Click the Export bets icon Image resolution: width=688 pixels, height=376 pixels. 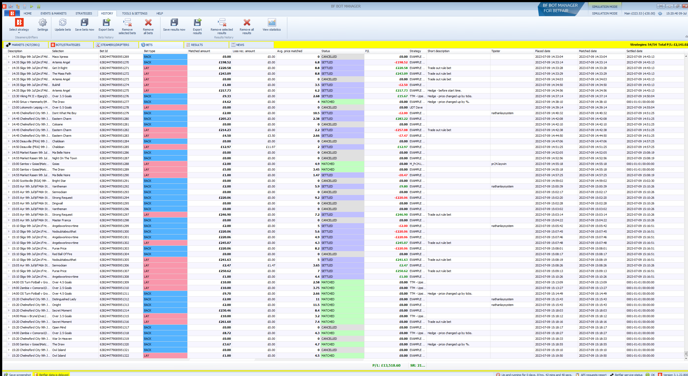pyautogui.click(x=106, y=22)
